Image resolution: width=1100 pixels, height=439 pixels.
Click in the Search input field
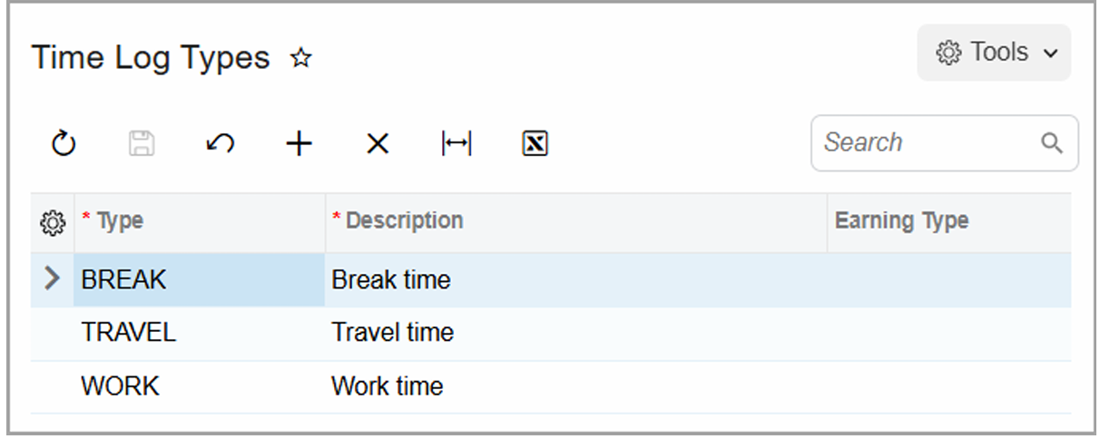(926, 143)
